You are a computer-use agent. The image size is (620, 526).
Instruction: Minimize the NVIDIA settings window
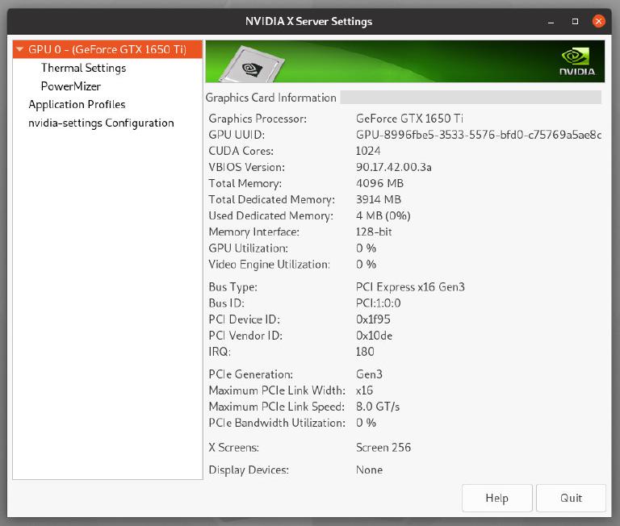[551, 21]
